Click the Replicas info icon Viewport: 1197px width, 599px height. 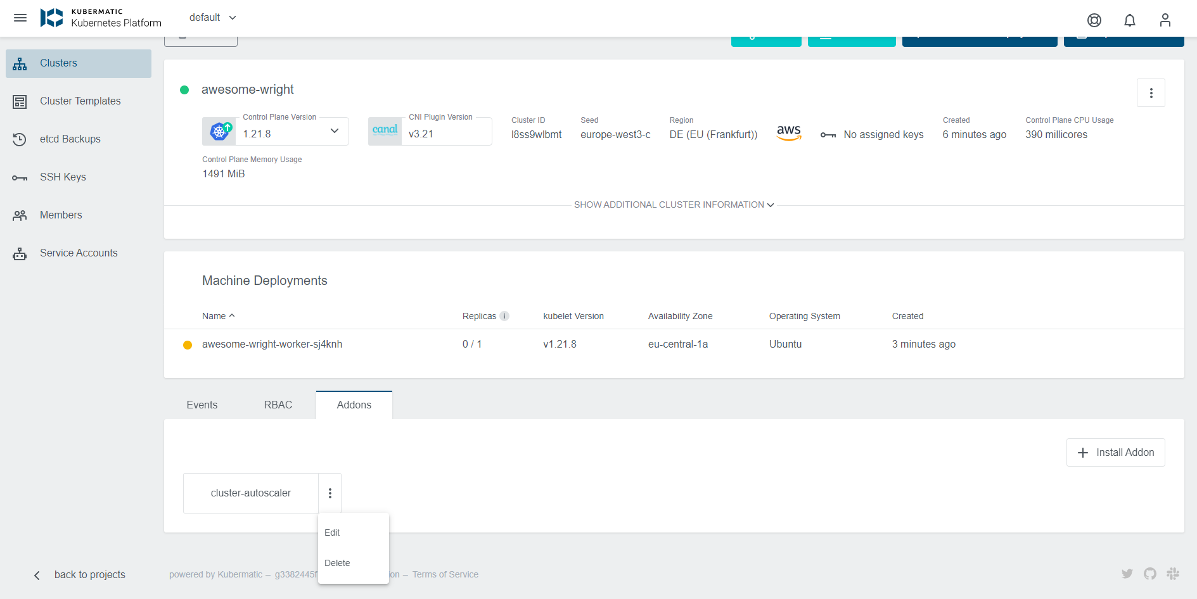(x=504, y=316)
